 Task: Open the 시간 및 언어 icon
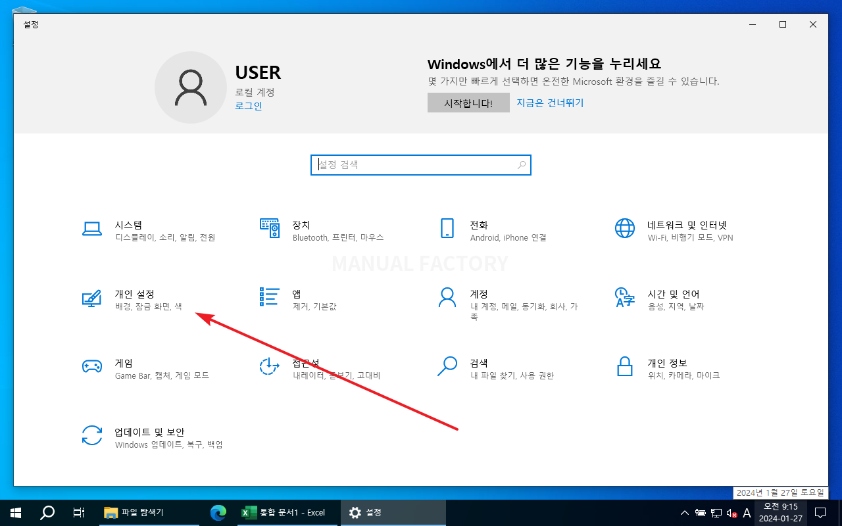click(x=625, y=297)
